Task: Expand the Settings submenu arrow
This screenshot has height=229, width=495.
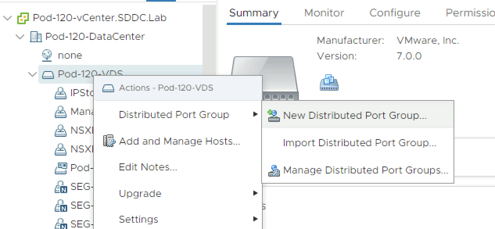Action: [255, 219]
